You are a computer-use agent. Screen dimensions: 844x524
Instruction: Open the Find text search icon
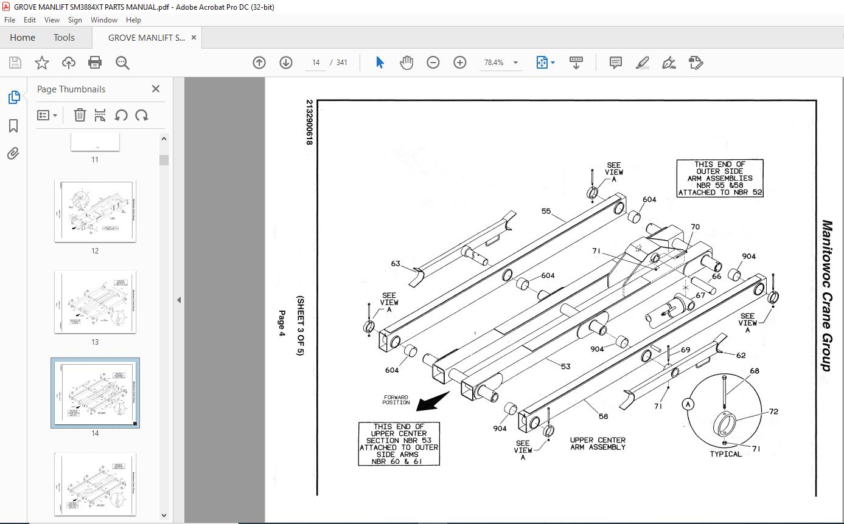click(x=122, y=63)
